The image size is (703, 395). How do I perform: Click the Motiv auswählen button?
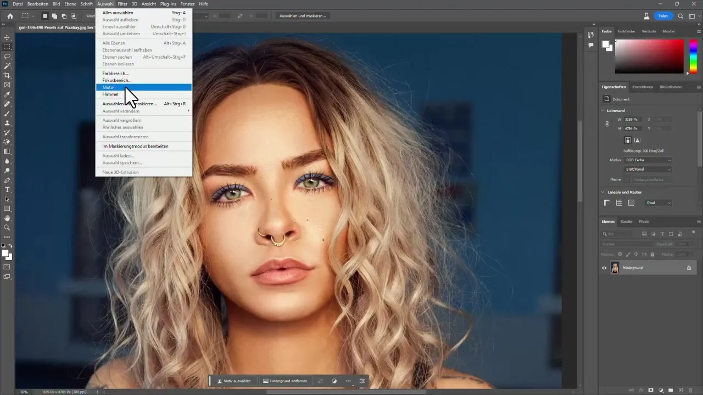235,381
